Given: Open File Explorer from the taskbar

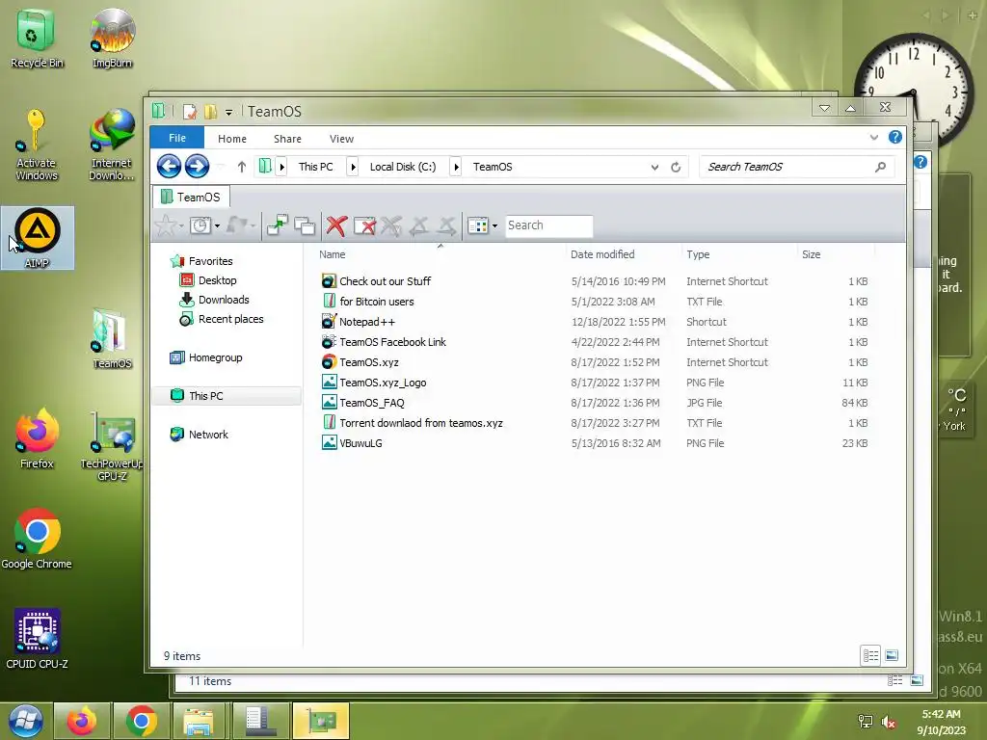Looking at the screenshot, I should tap(199, 721).
